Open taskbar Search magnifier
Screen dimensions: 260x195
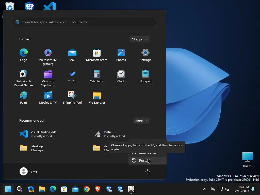pyautogui.click(x=20, y=189)
